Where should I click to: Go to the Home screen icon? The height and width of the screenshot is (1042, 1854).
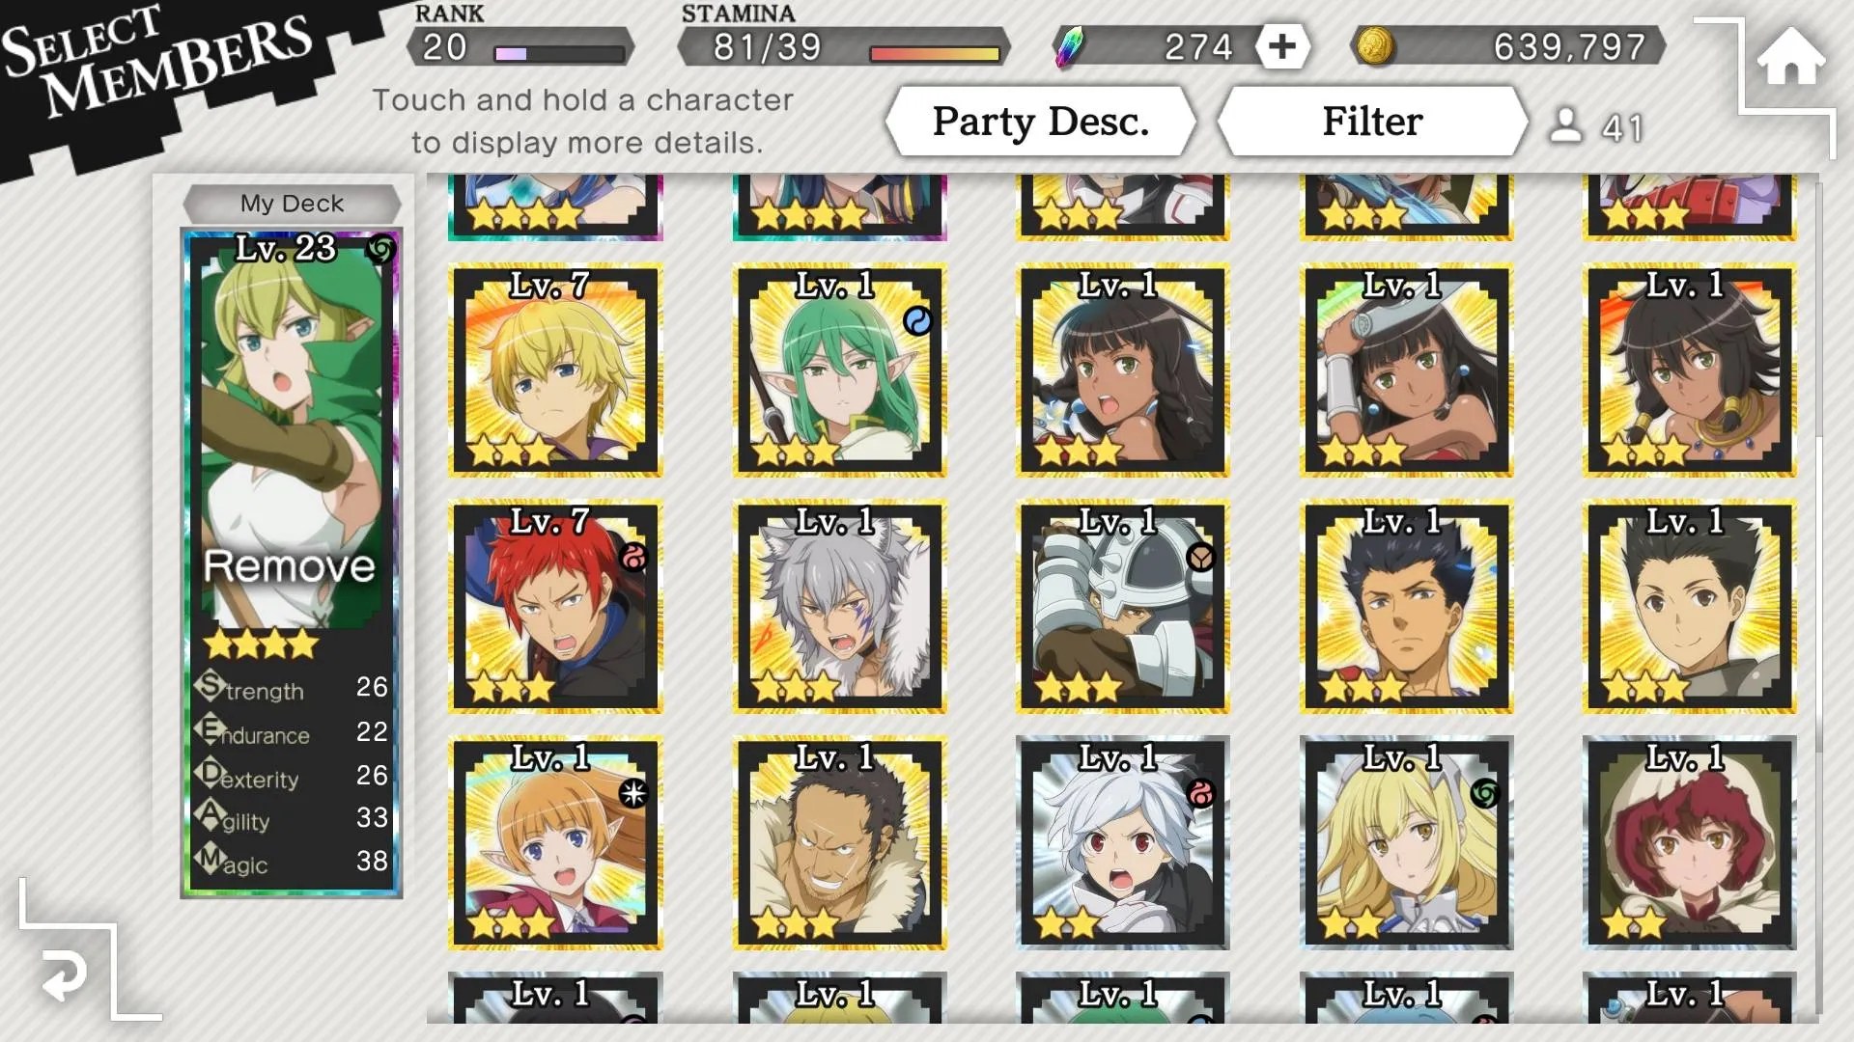(x=1790, y=56)
